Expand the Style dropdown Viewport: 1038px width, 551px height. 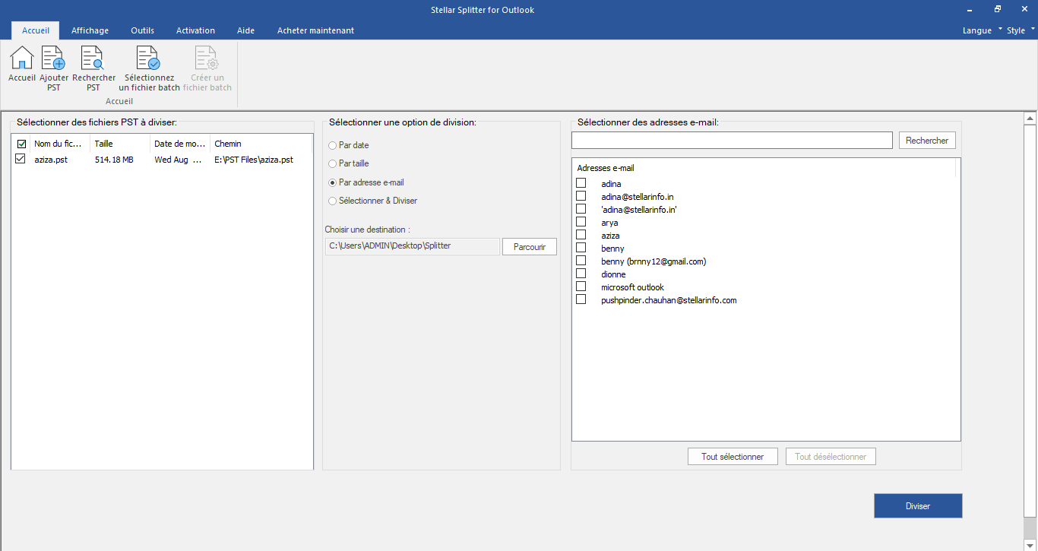1021,30
